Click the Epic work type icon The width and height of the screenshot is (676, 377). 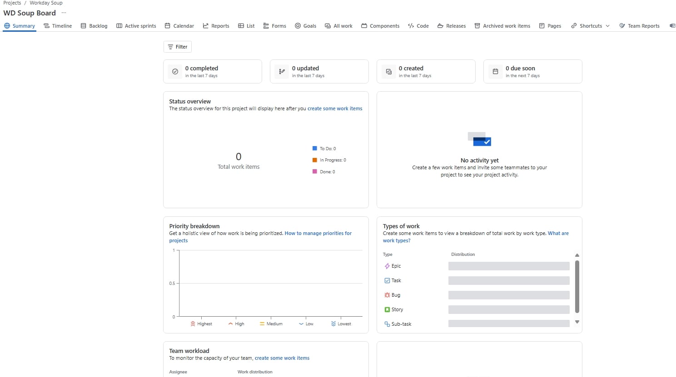[x=387, y=266]
